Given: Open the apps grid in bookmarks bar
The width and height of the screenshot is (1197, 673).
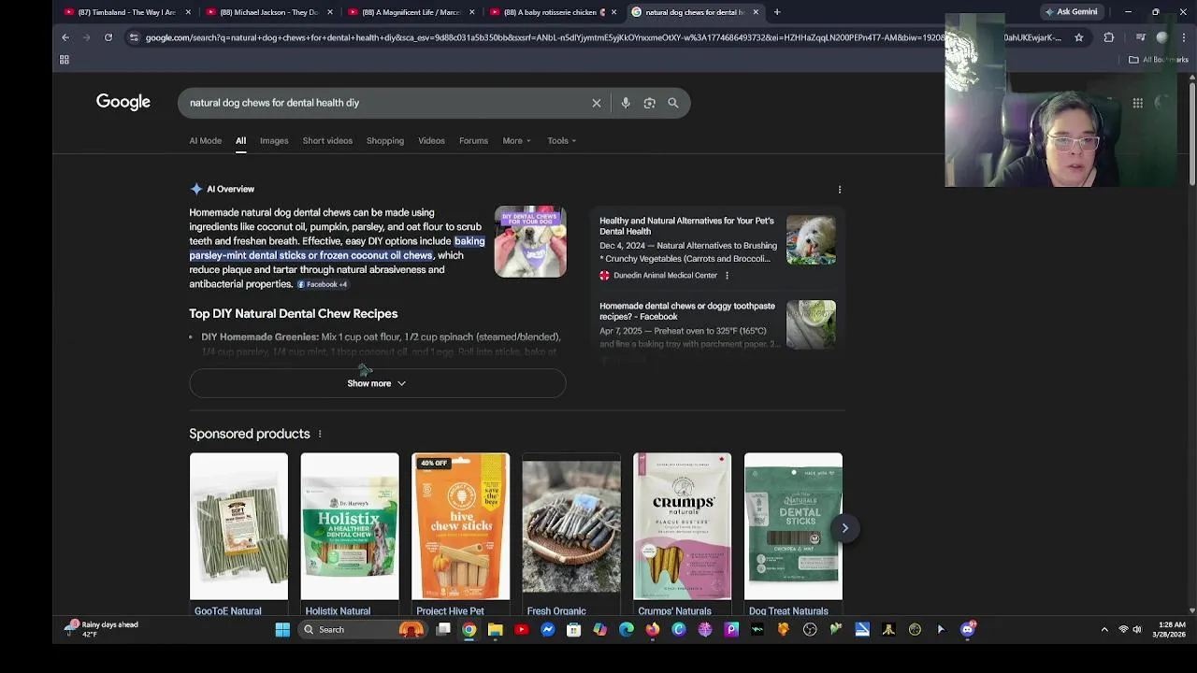Looking at the screenshot, I should [65, 60].
